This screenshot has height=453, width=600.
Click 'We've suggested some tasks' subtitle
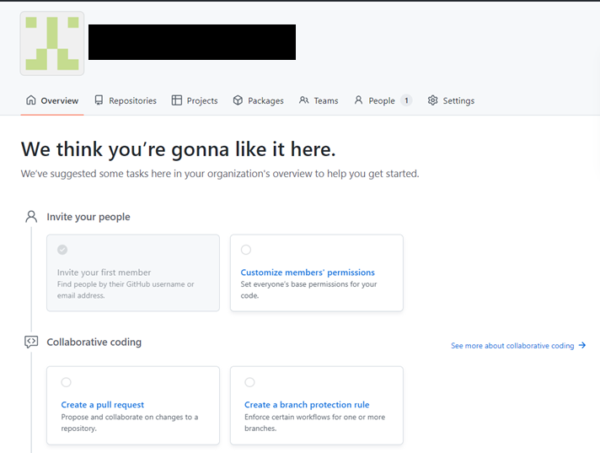220,174
